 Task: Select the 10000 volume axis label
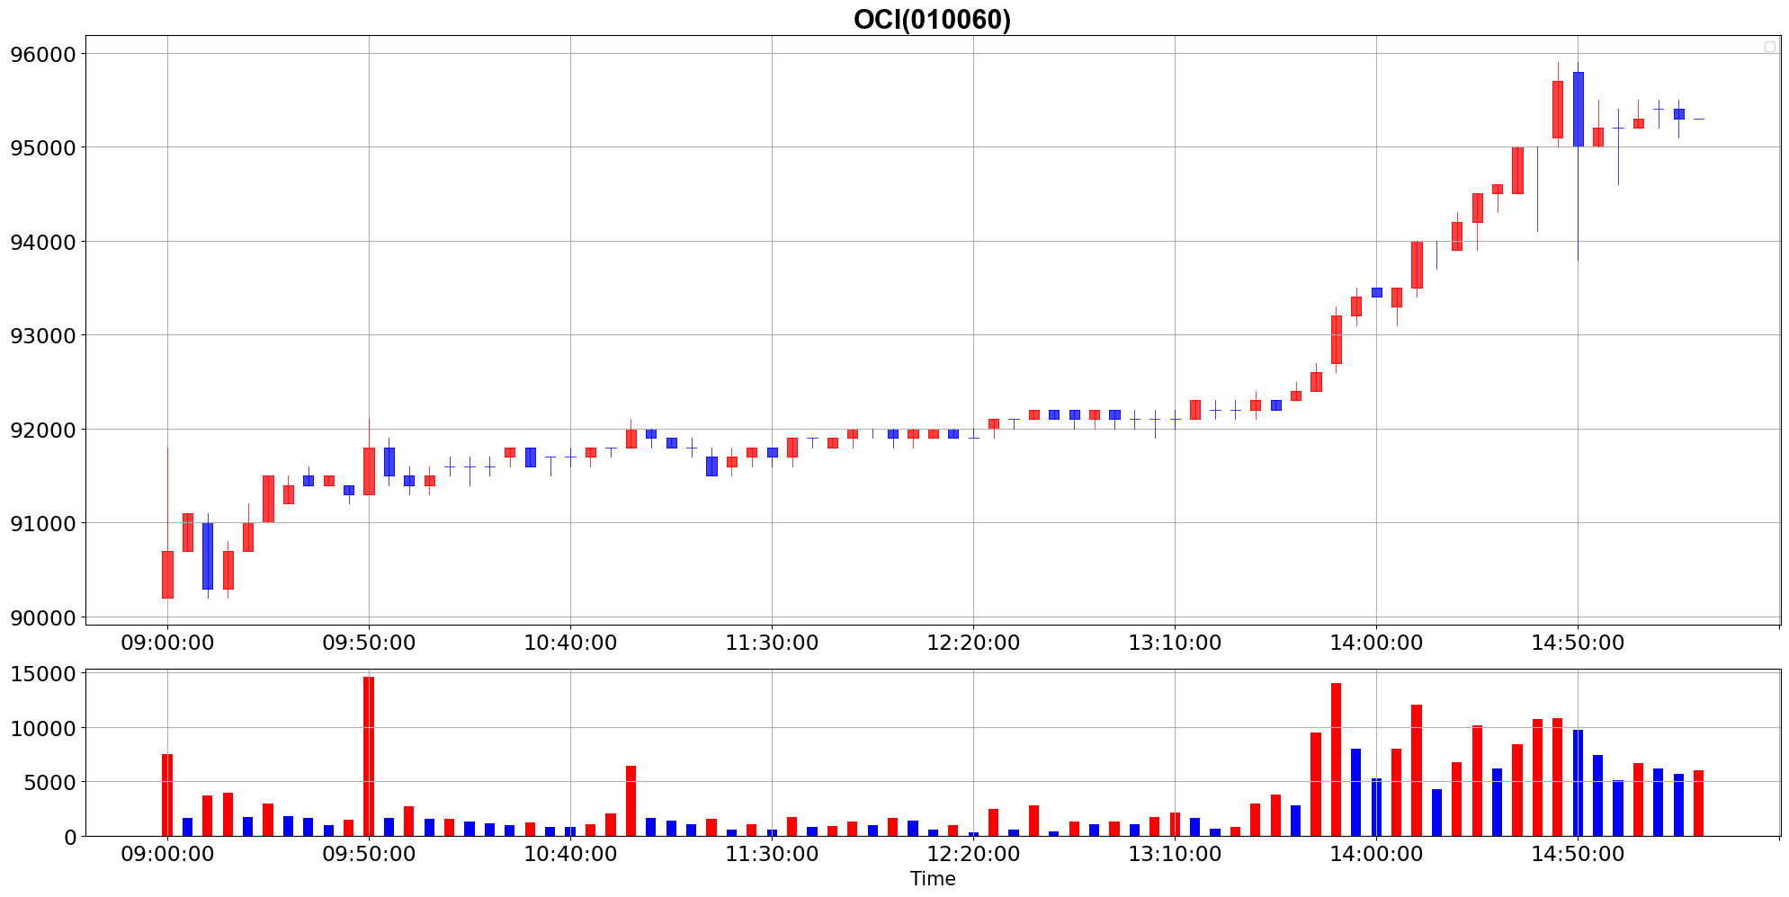click(x=42, y=728)
